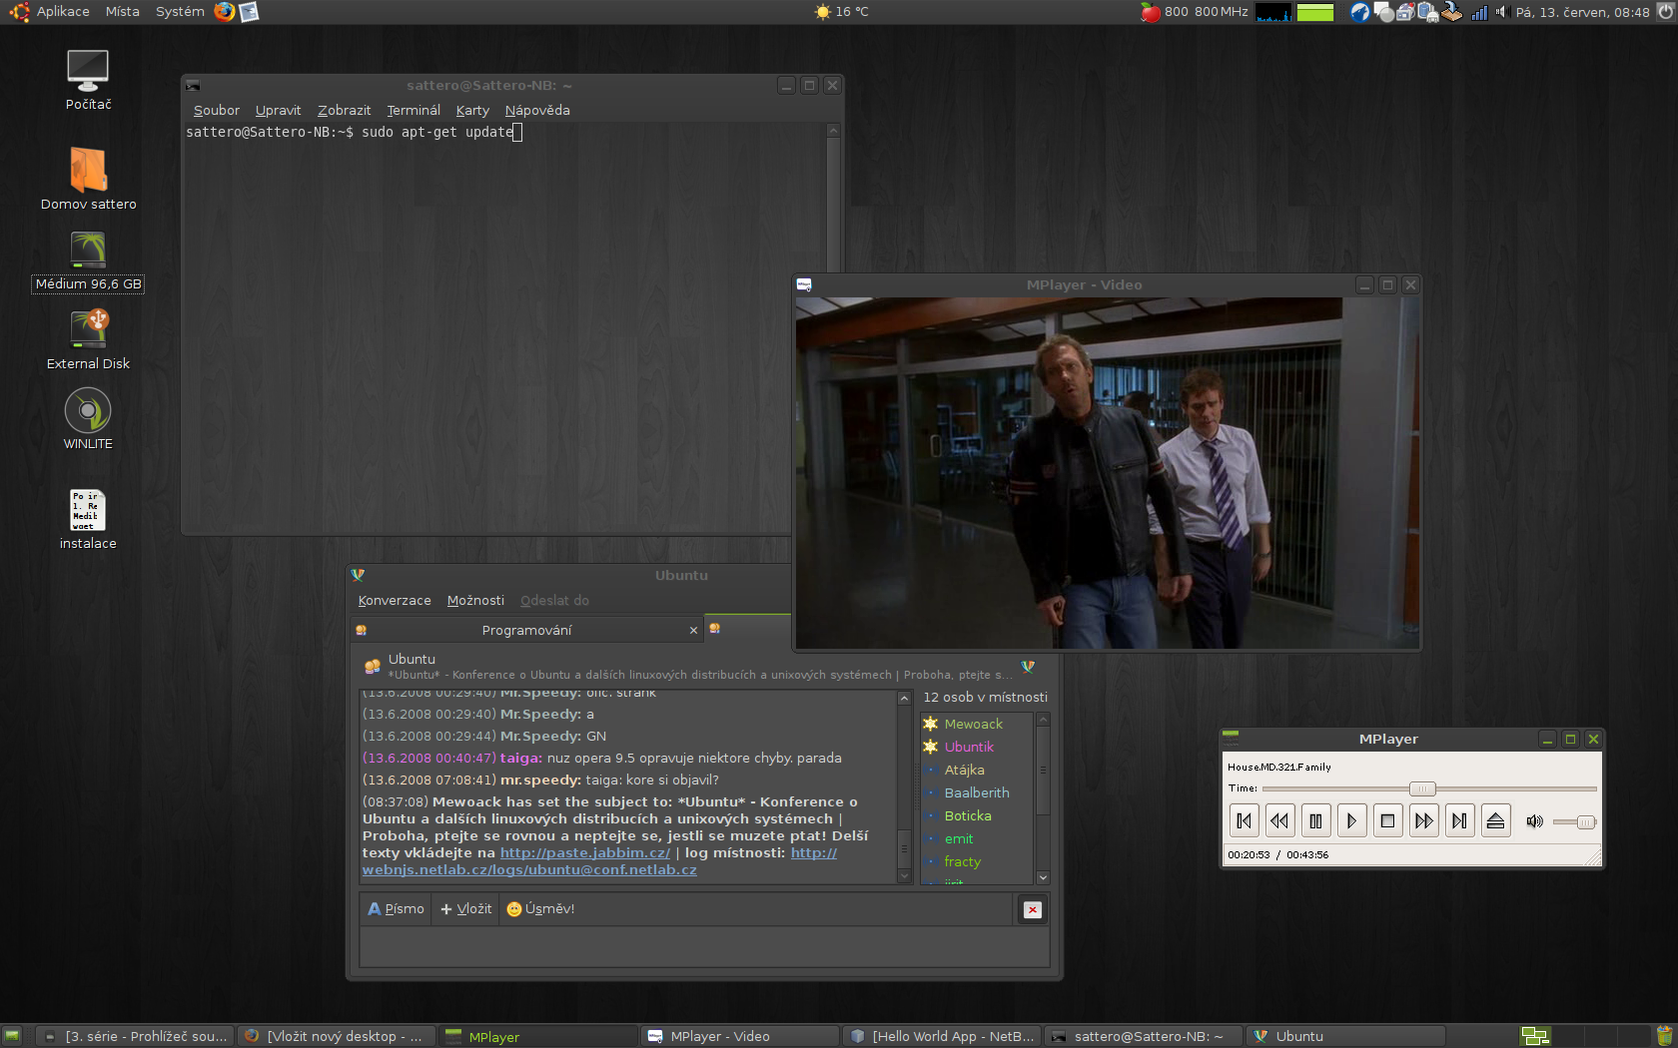
Task: Click the red clear button in chat toolbar
Action: tap(1033, 909)
